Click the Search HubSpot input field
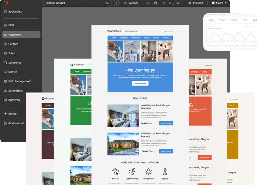Screen dimensions: 257x185 (77, 3)
